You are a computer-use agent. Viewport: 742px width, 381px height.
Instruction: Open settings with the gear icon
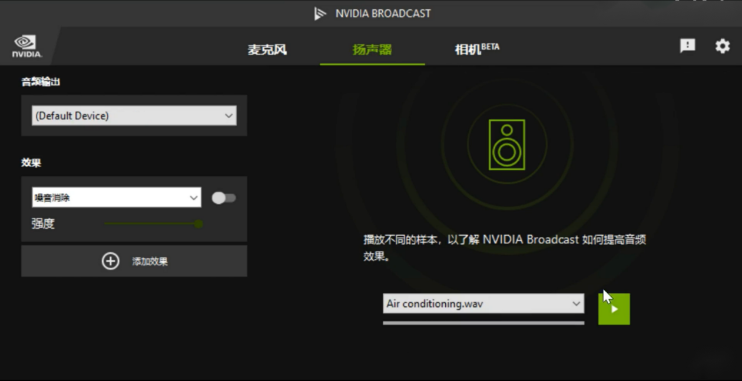[723, 46]
